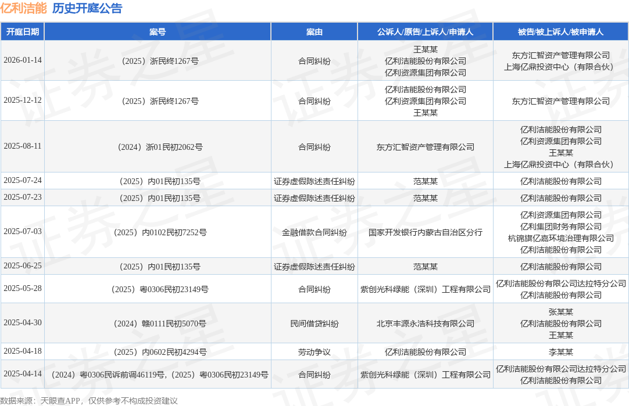
Task: Click defendant 张某某
Action: (x=561, y=312)
